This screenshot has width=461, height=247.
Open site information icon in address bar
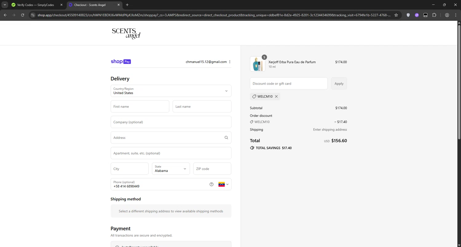(33, 15)
